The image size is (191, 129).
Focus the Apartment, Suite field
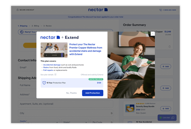[x=65, y=104]
